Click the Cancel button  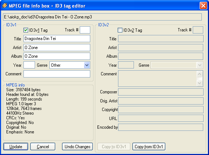click(43, 147)
